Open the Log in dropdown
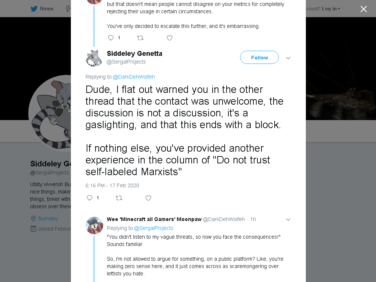This screenshot has height=282, width=376. pos(331,9)
